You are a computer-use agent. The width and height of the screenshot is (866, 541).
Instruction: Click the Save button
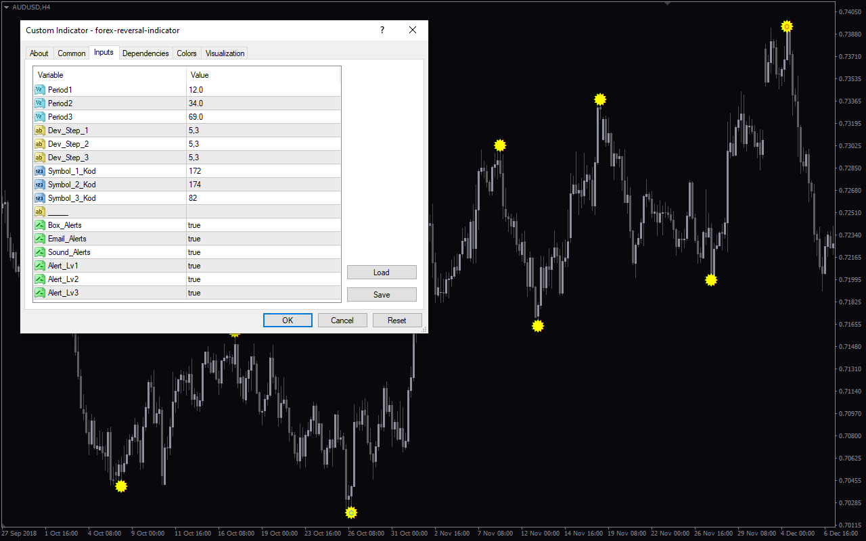tap(382, 295)
